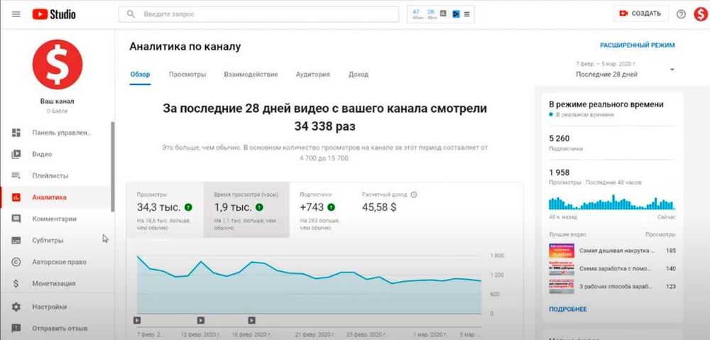Viewport: 710px width, 340px height.
Task: Click the Монетизация dollar icon
Action: point(16,283)
